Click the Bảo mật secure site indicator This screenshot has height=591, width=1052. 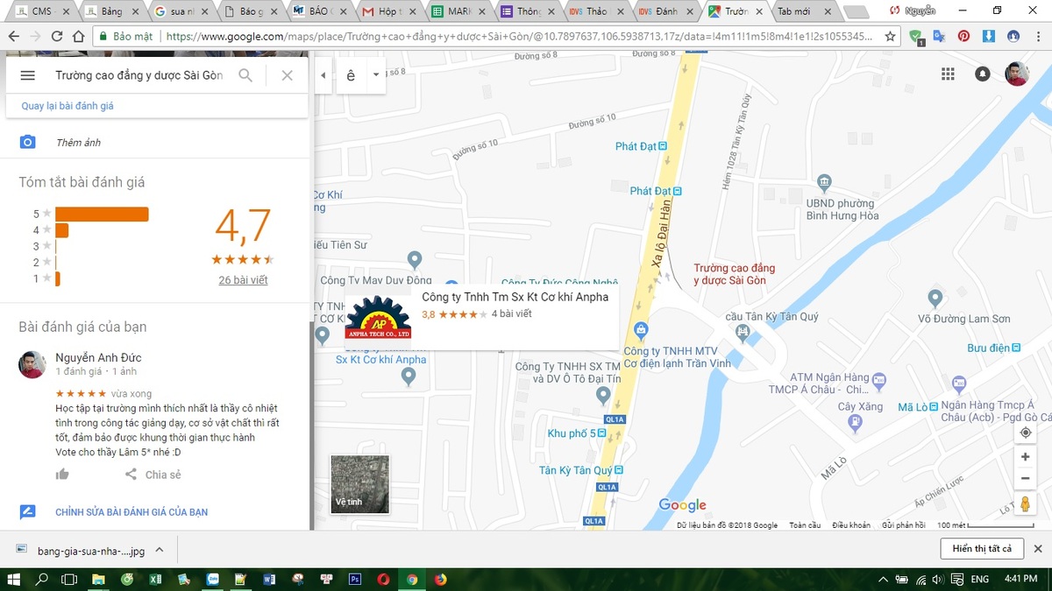[x=125, y=37]
